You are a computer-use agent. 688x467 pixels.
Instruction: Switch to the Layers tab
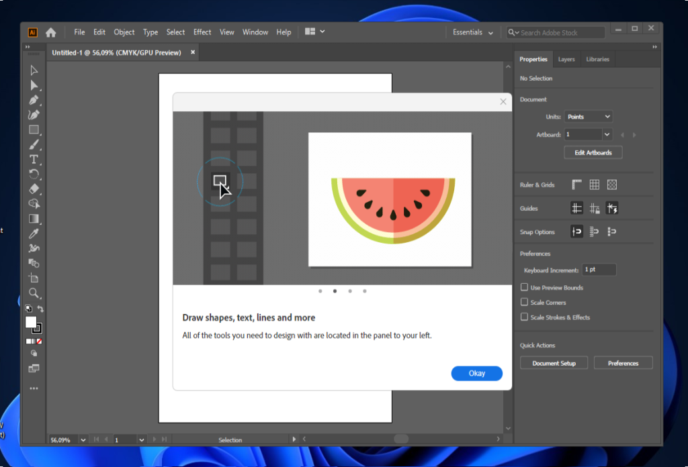(566, 59)
